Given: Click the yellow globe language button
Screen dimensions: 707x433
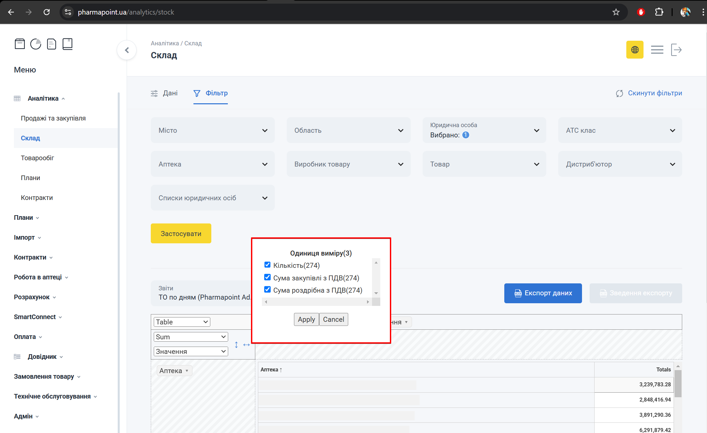Looking at the screenshot, I should point(635,50).
